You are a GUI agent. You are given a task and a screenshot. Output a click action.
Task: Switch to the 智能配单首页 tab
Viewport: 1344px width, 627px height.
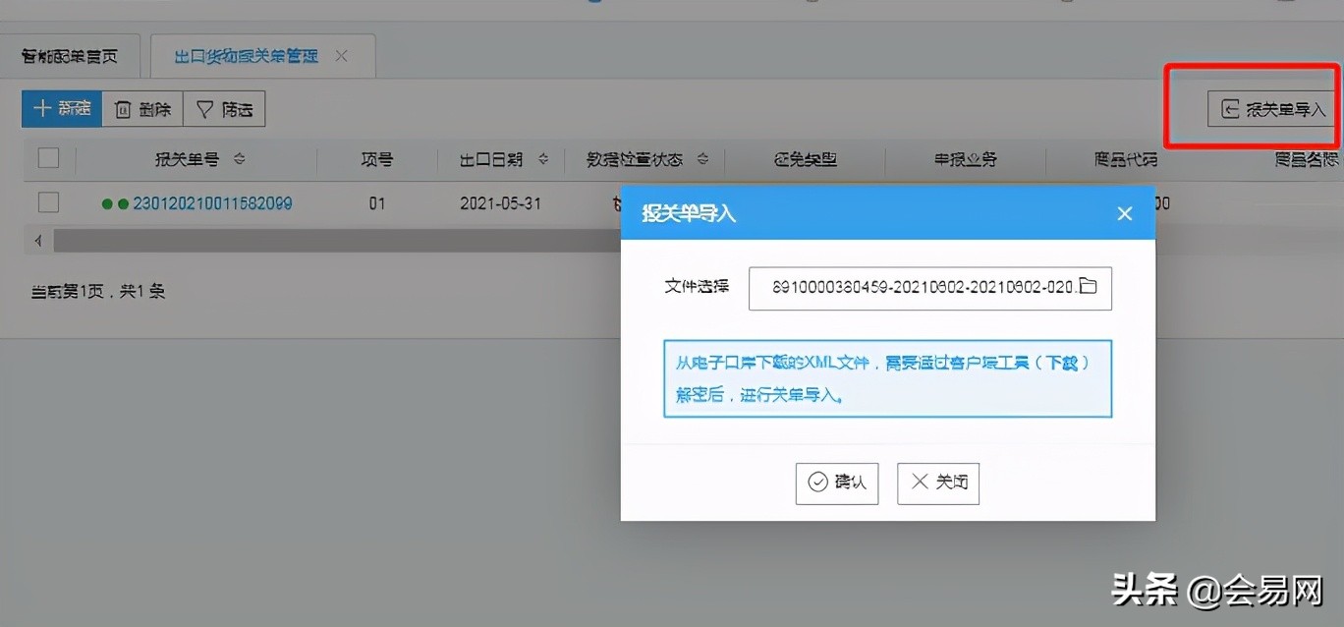[x=70, y=56]
